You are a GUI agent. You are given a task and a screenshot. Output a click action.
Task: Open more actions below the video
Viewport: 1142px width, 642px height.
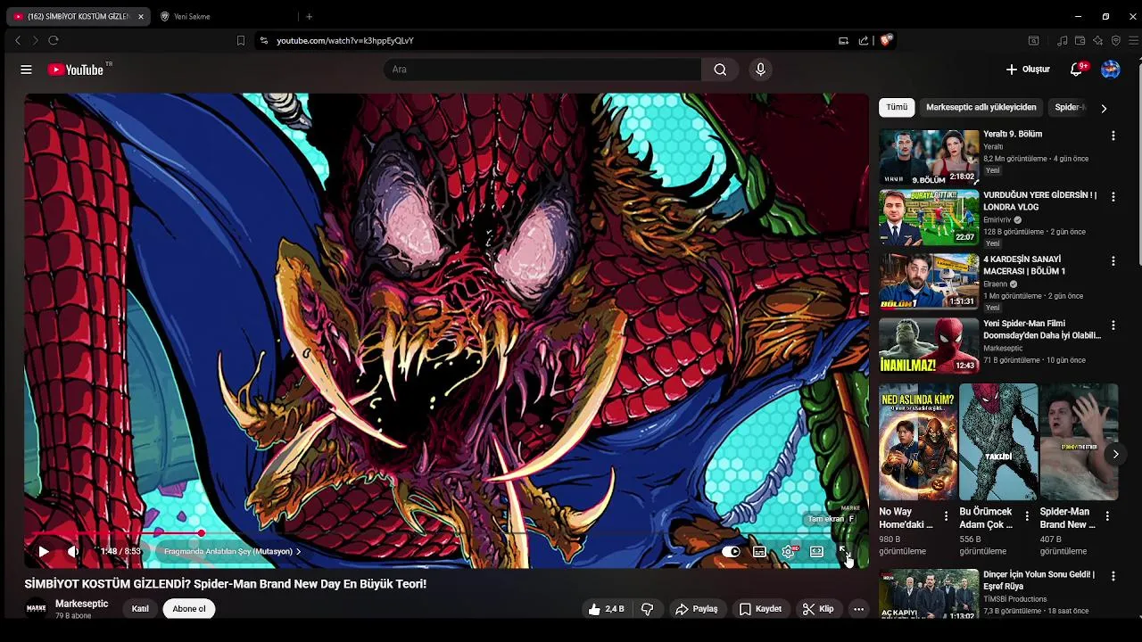point(858,609)
